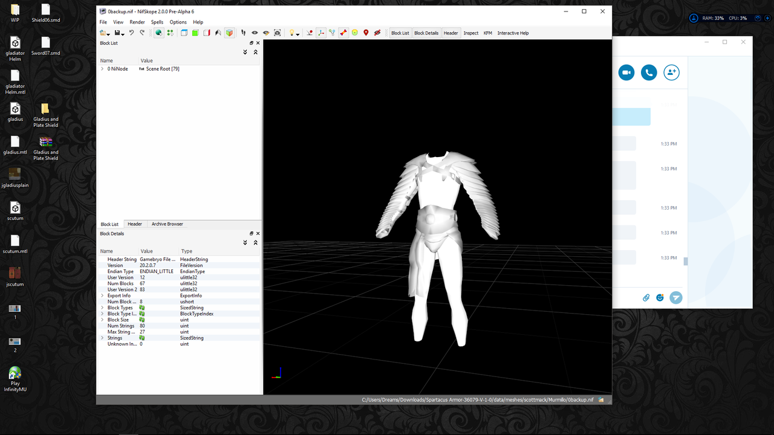Undo last action in NifSkope toolbar
The width and height of the screenshot is (774, 435).
[x=131, y=33]
